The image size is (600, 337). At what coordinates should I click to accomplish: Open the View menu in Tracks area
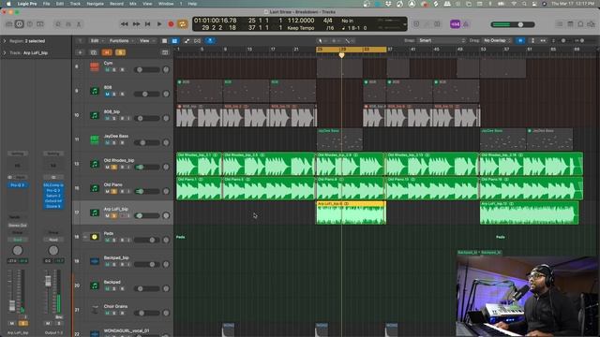pos(146,40)
